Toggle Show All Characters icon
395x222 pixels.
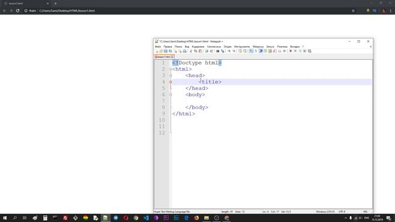click(256, 51)
